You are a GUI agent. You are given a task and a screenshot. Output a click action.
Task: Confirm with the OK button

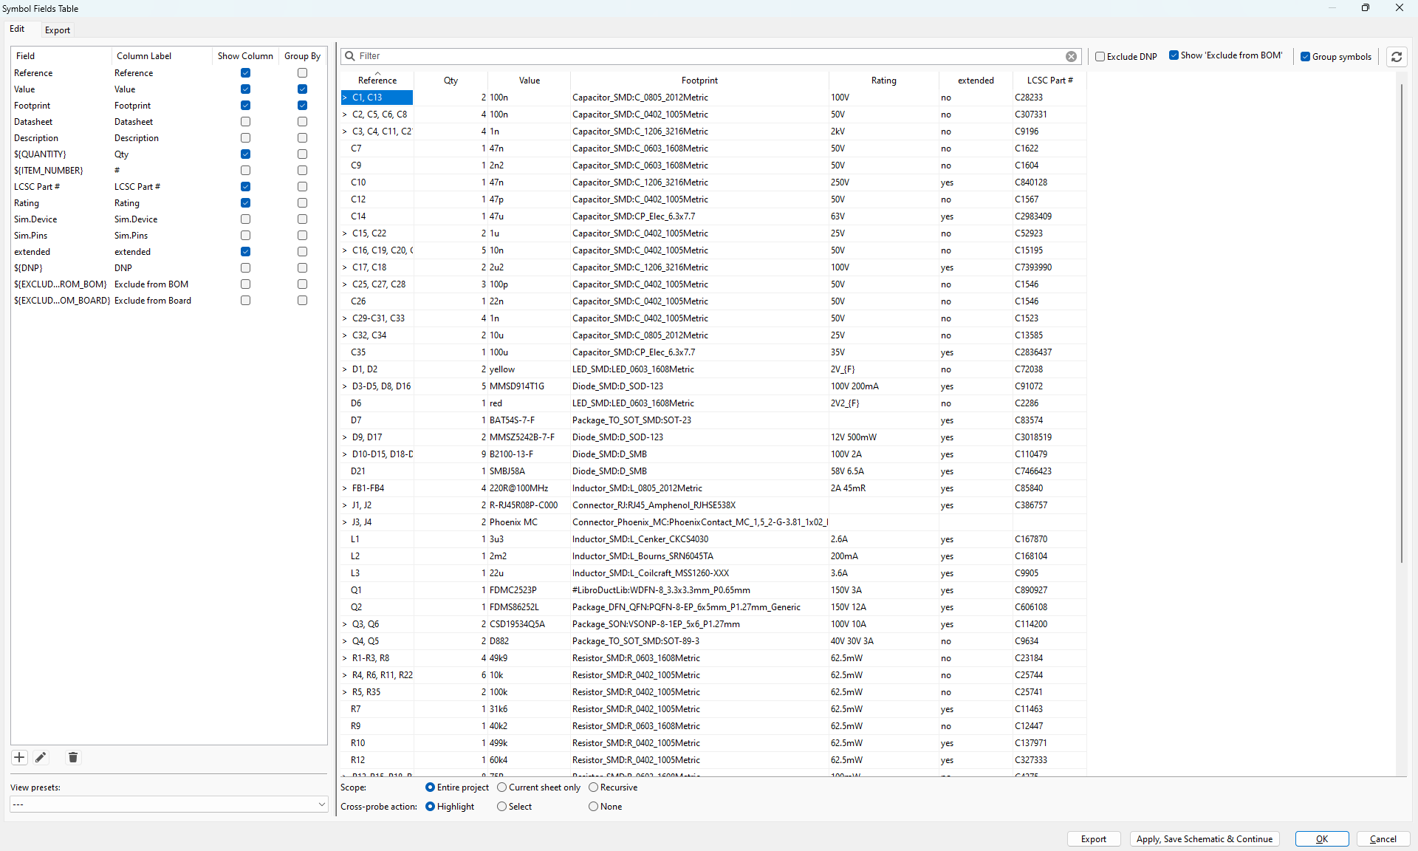(x=1321, y=839)
